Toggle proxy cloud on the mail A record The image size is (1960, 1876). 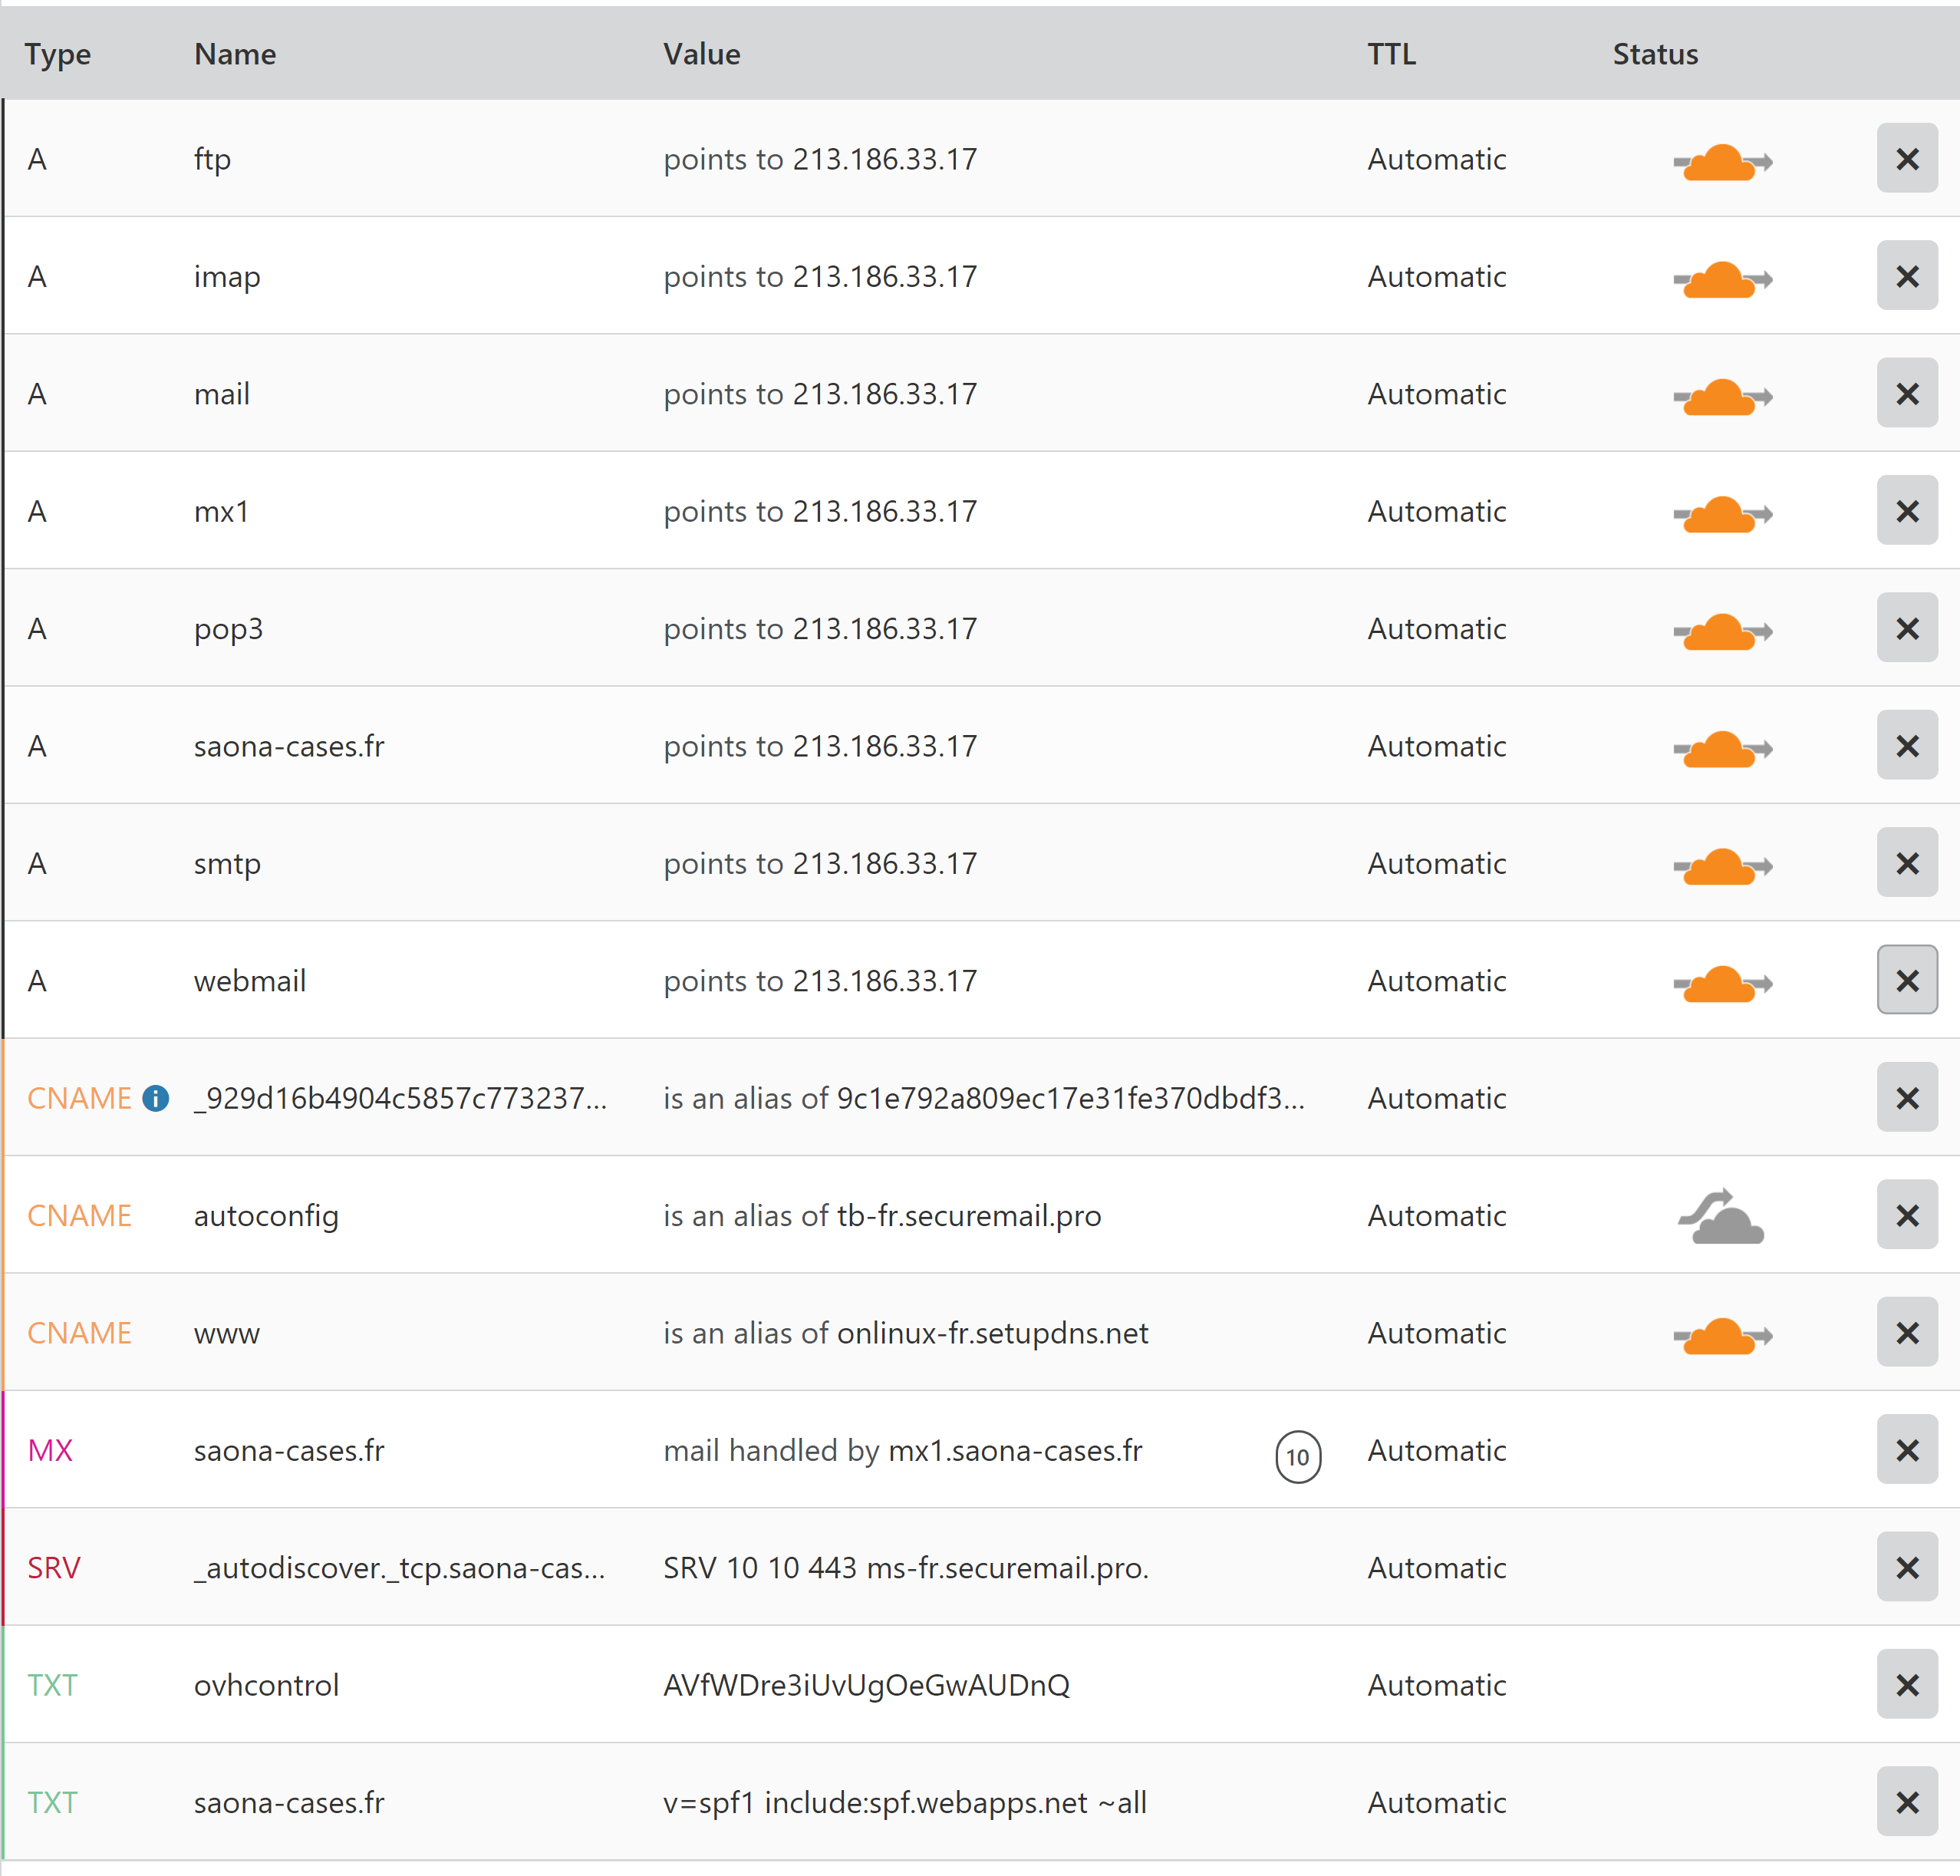1721,396
